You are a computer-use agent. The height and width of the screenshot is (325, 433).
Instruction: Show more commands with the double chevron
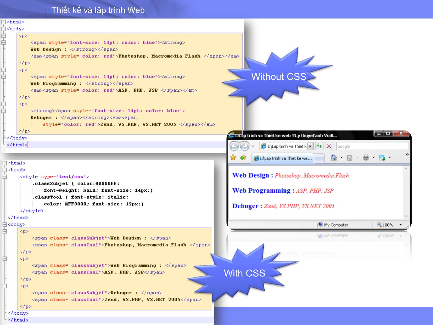407,155
